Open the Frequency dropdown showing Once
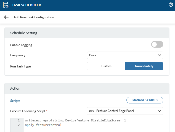Screen dimensions: 175x132 (x=125, y=55)
